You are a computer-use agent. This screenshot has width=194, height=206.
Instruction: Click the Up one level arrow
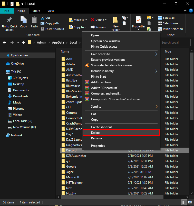pos(23,43)
